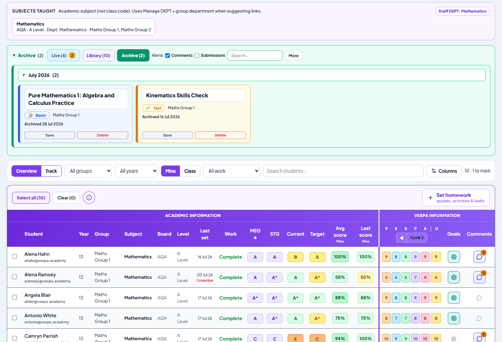
Task: Open the Mathematics subject card
Action: (84, 27)
